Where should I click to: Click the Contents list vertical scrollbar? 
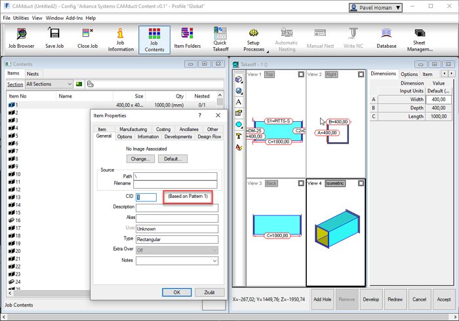[220, 197]
